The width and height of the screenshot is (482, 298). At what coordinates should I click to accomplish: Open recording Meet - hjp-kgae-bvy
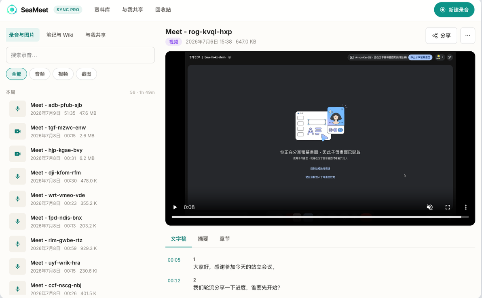coord(80,154)
